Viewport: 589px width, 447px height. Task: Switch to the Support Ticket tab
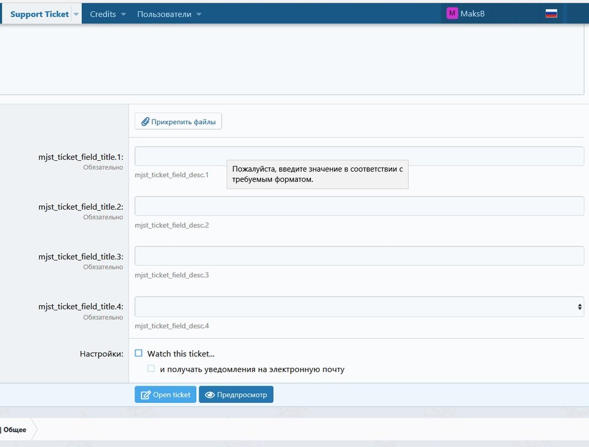(x=39, y=14)
